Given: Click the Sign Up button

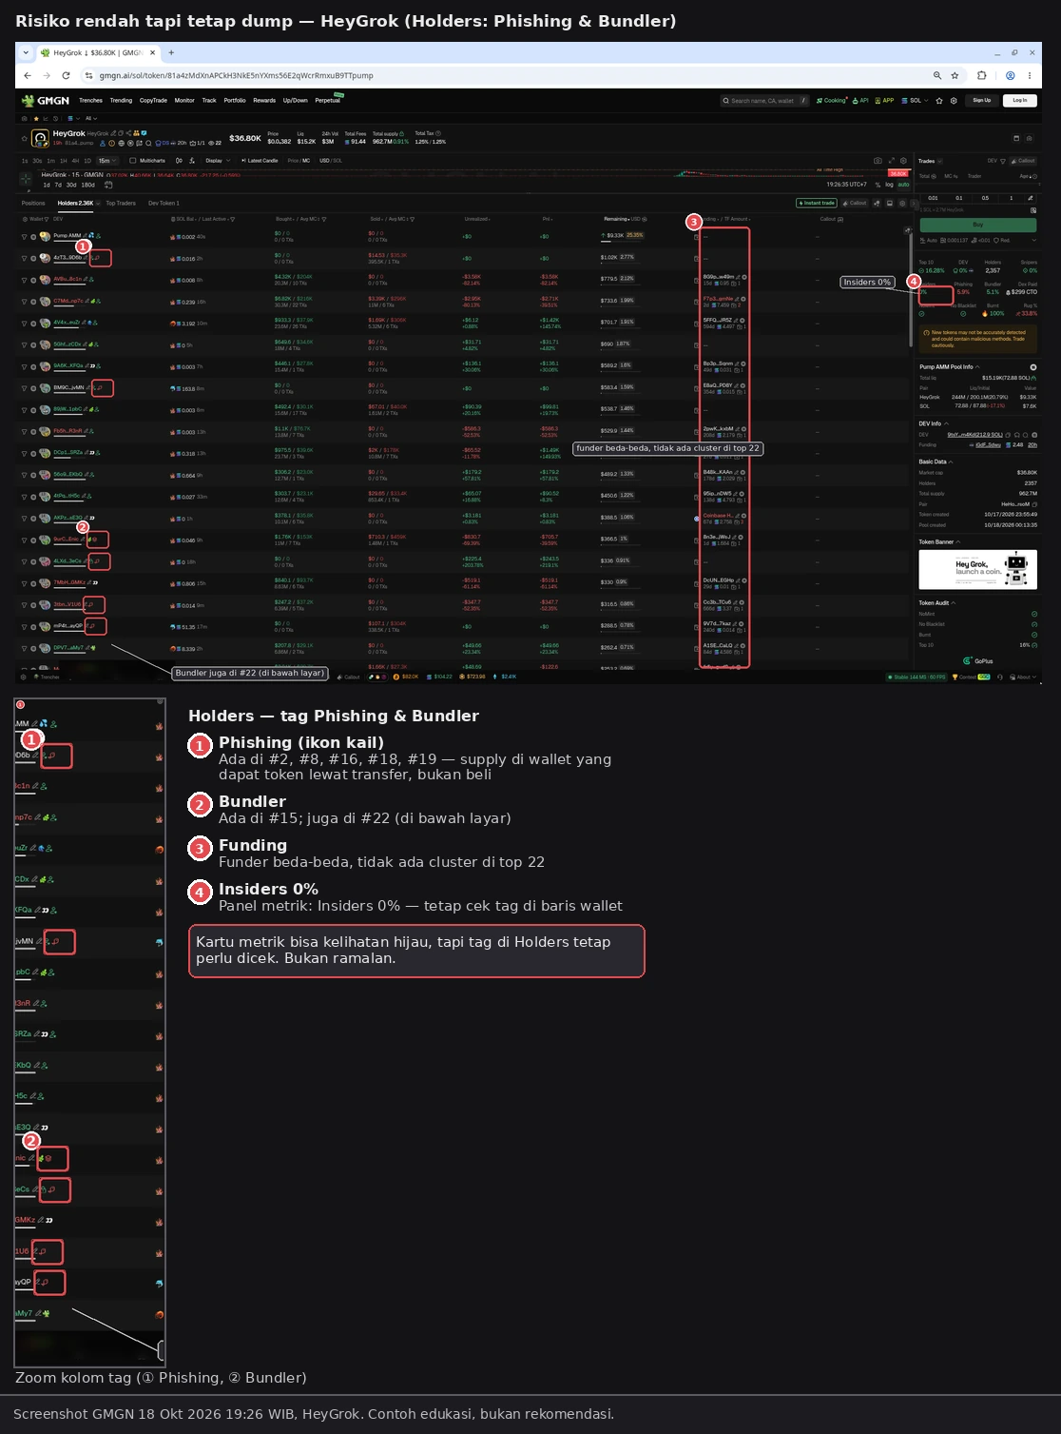Looking at the screenshot, I should point(982,100).
